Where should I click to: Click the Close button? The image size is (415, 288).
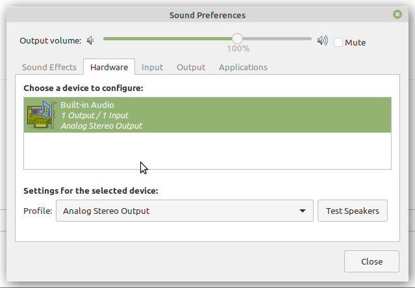(x=371, y=261)
